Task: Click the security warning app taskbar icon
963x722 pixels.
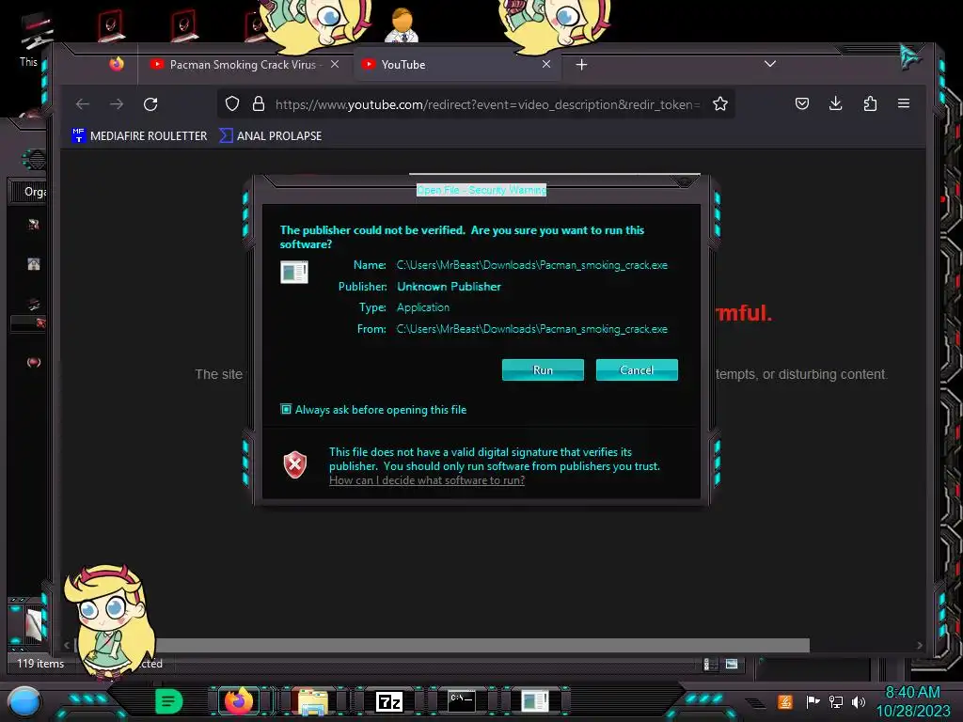Action: pos(534,701)
